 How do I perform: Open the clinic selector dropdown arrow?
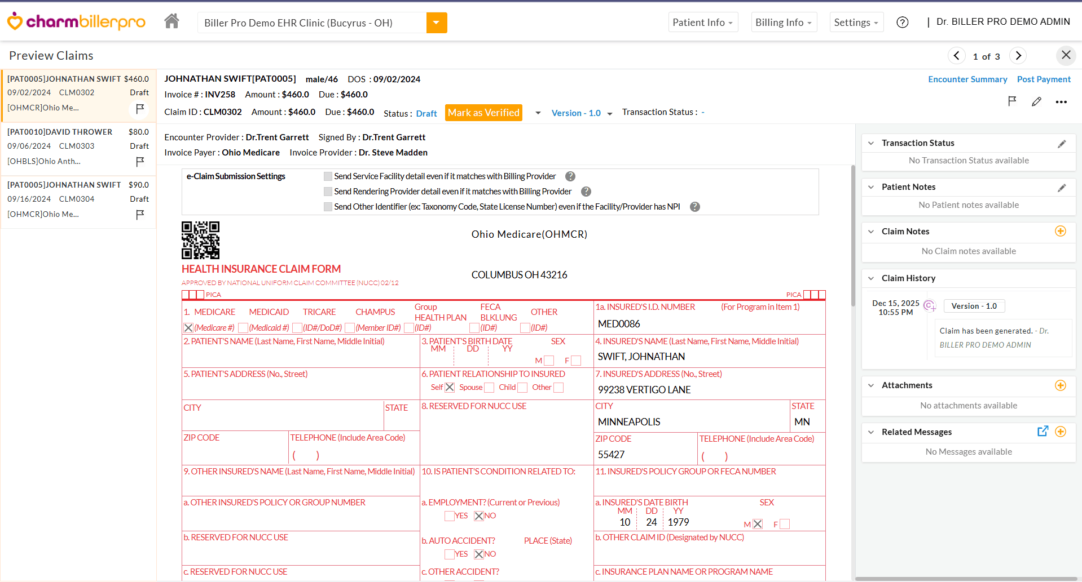[x=437, y=23]
